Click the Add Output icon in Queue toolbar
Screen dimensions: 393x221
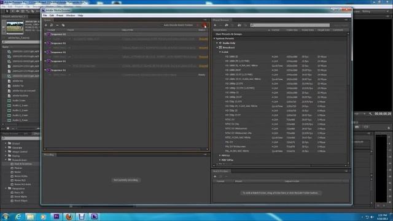coord(52,25)
